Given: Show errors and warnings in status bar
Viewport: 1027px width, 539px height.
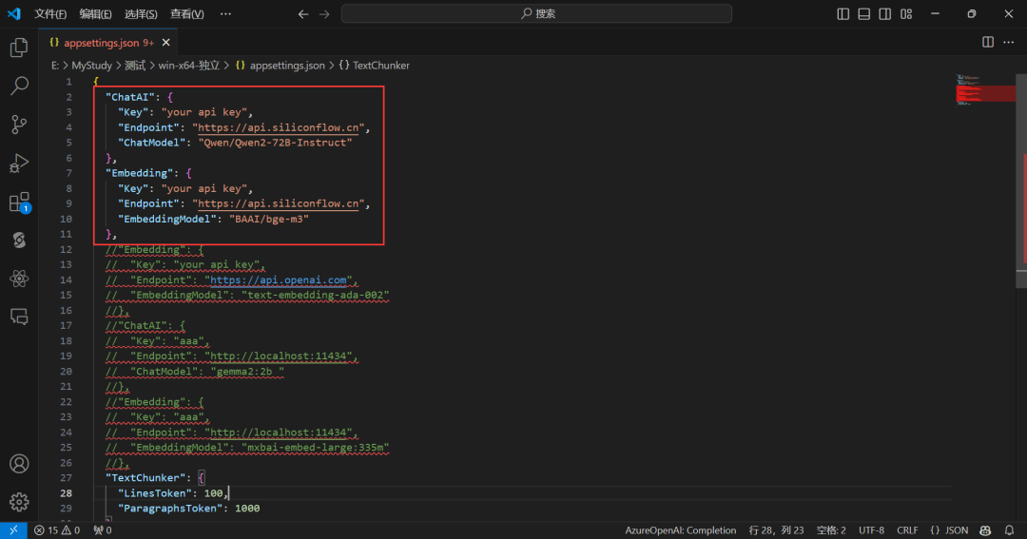Looking at the screenshot, I should point(57,530).
